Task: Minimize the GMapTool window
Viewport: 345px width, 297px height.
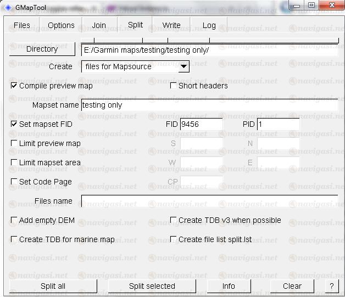Action: tap(297, 5)
